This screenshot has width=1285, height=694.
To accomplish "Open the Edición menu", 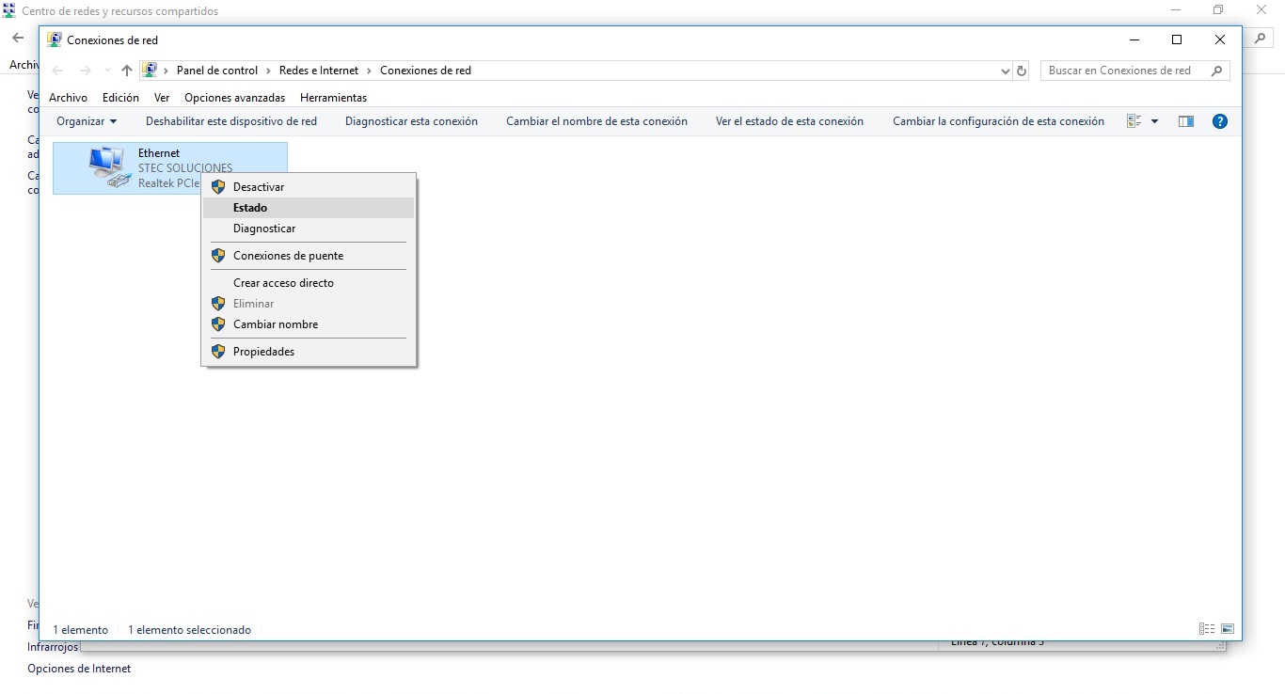I will pos(120,98).
